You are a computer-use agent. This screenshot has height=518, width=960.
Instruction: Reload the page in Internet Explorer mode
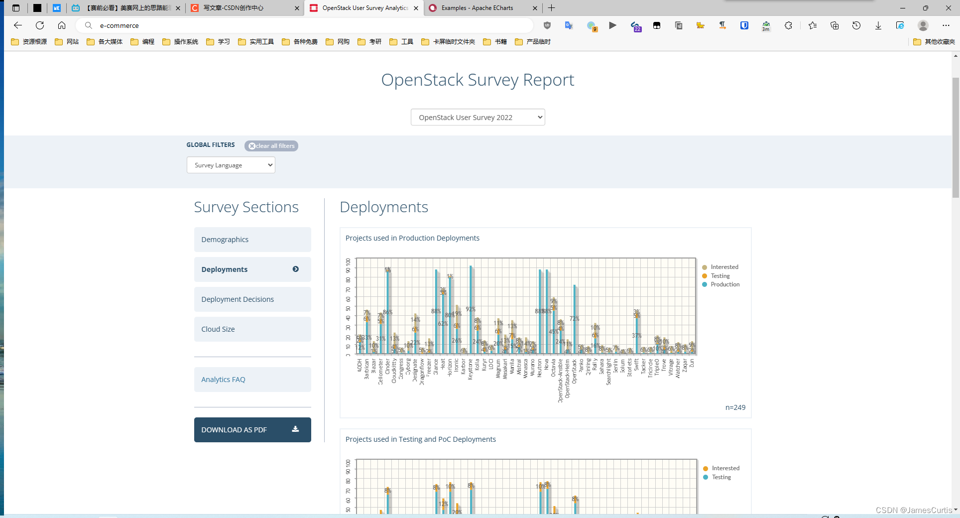tap(900, 25)
